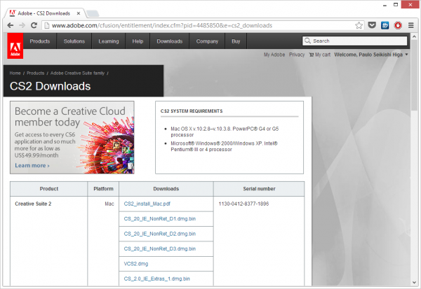421x289 pixels.
Task: Click the browser Back arrow
Action: point(11,25)
